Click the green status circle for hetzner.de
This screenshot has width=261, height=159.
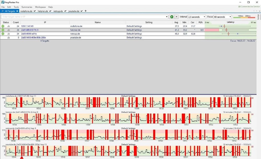3,30
